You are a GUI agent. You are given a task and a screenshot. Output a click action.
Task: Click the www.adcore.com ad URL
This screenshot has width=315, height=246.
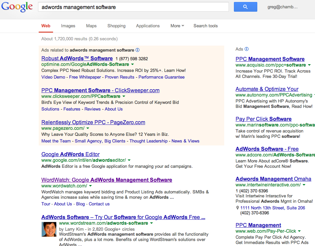(275, 155)
